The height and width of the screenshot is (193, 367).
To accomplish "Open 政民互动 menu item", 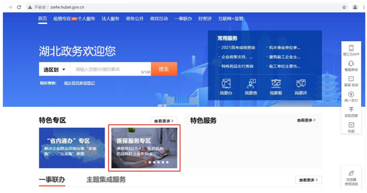I will [159, 19].
